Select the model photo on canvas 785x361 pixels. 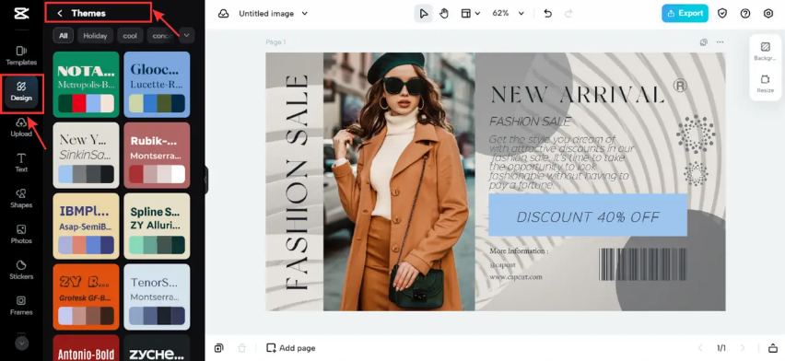[399, 181]
